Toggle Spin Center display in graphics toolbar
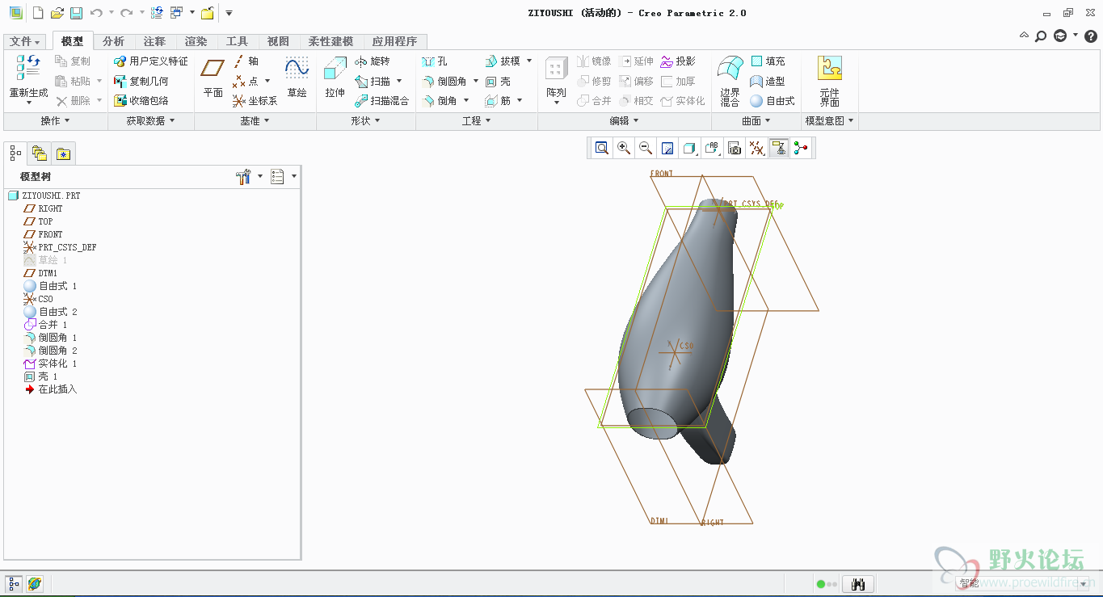1103x597 pixels. [801, 148]
